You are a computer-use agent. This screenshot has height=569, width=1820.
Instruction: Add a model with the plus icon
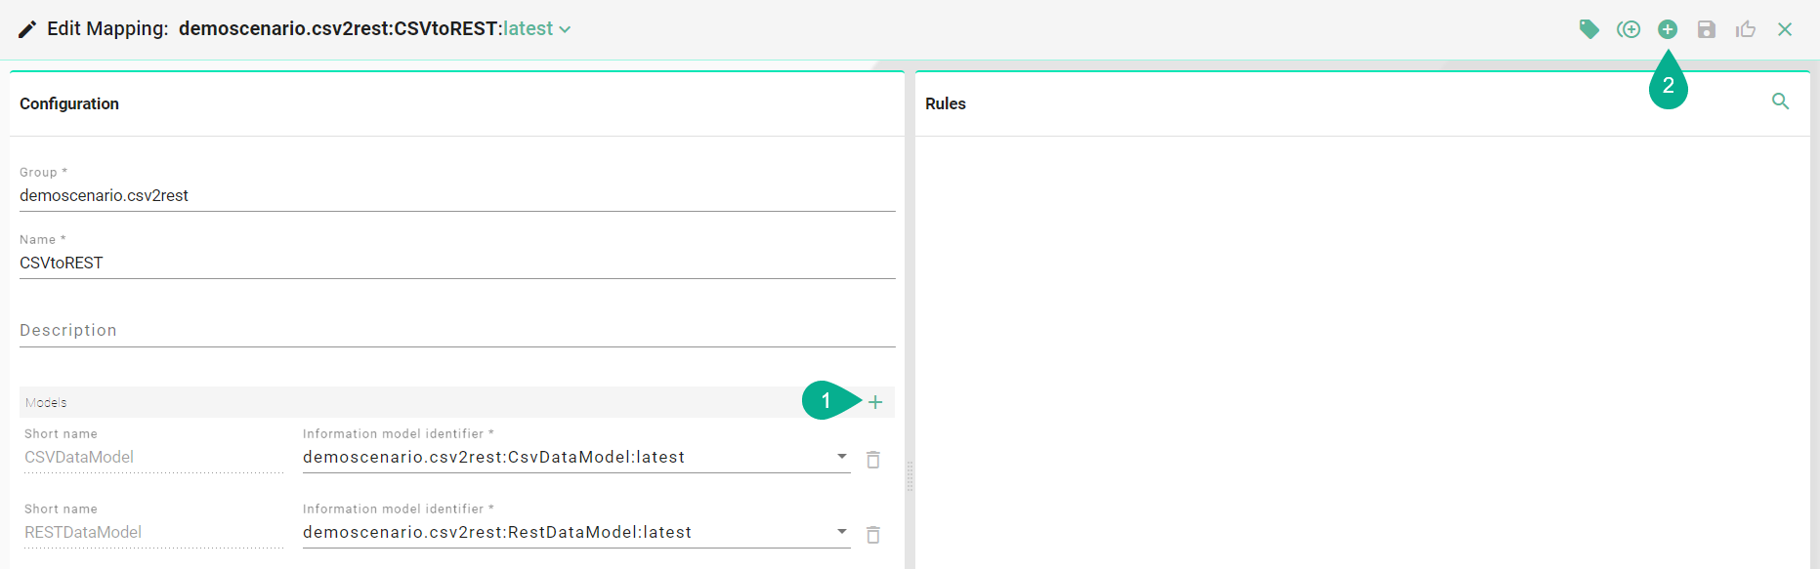click(x=875, y=402)
